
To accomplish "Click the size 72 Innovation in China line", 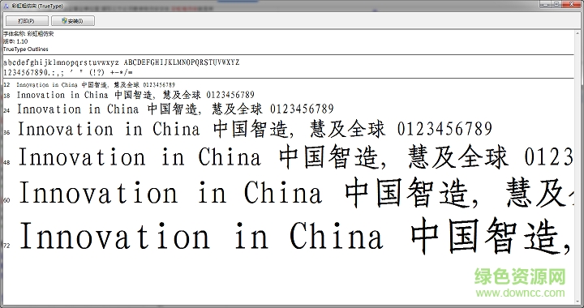I will pos(294,235).
